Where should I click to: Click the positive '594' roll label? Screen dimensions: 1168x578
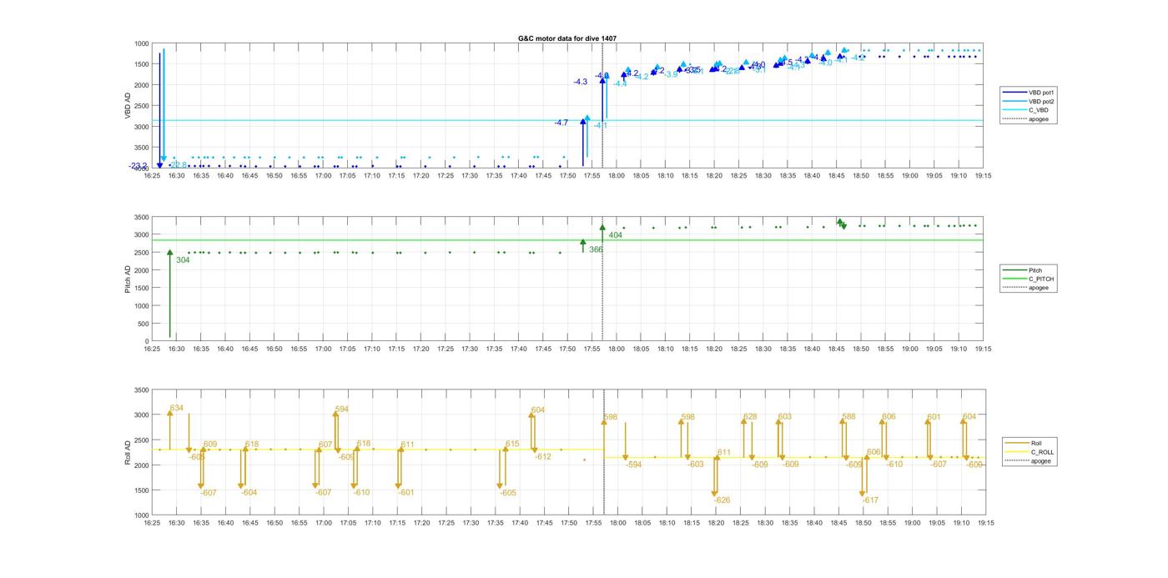point(342,410)
